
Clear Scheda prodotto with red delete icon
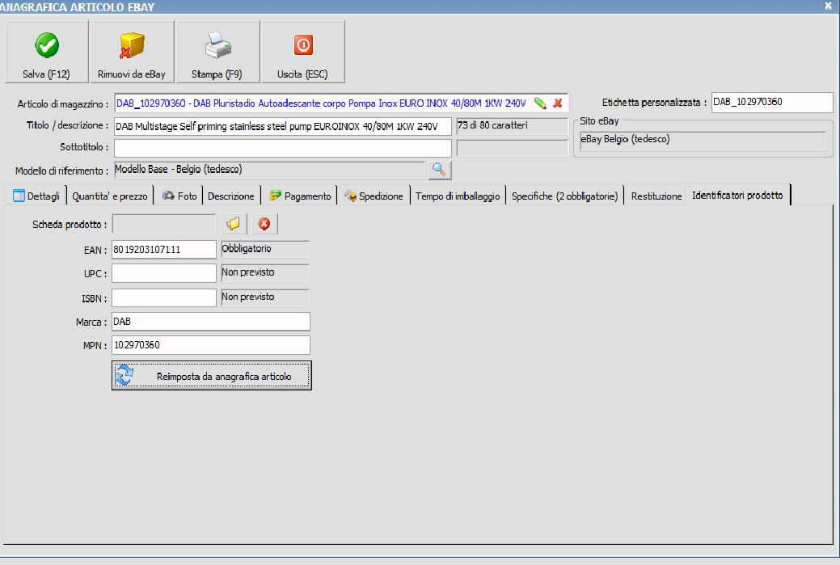(x=264, y=224)
